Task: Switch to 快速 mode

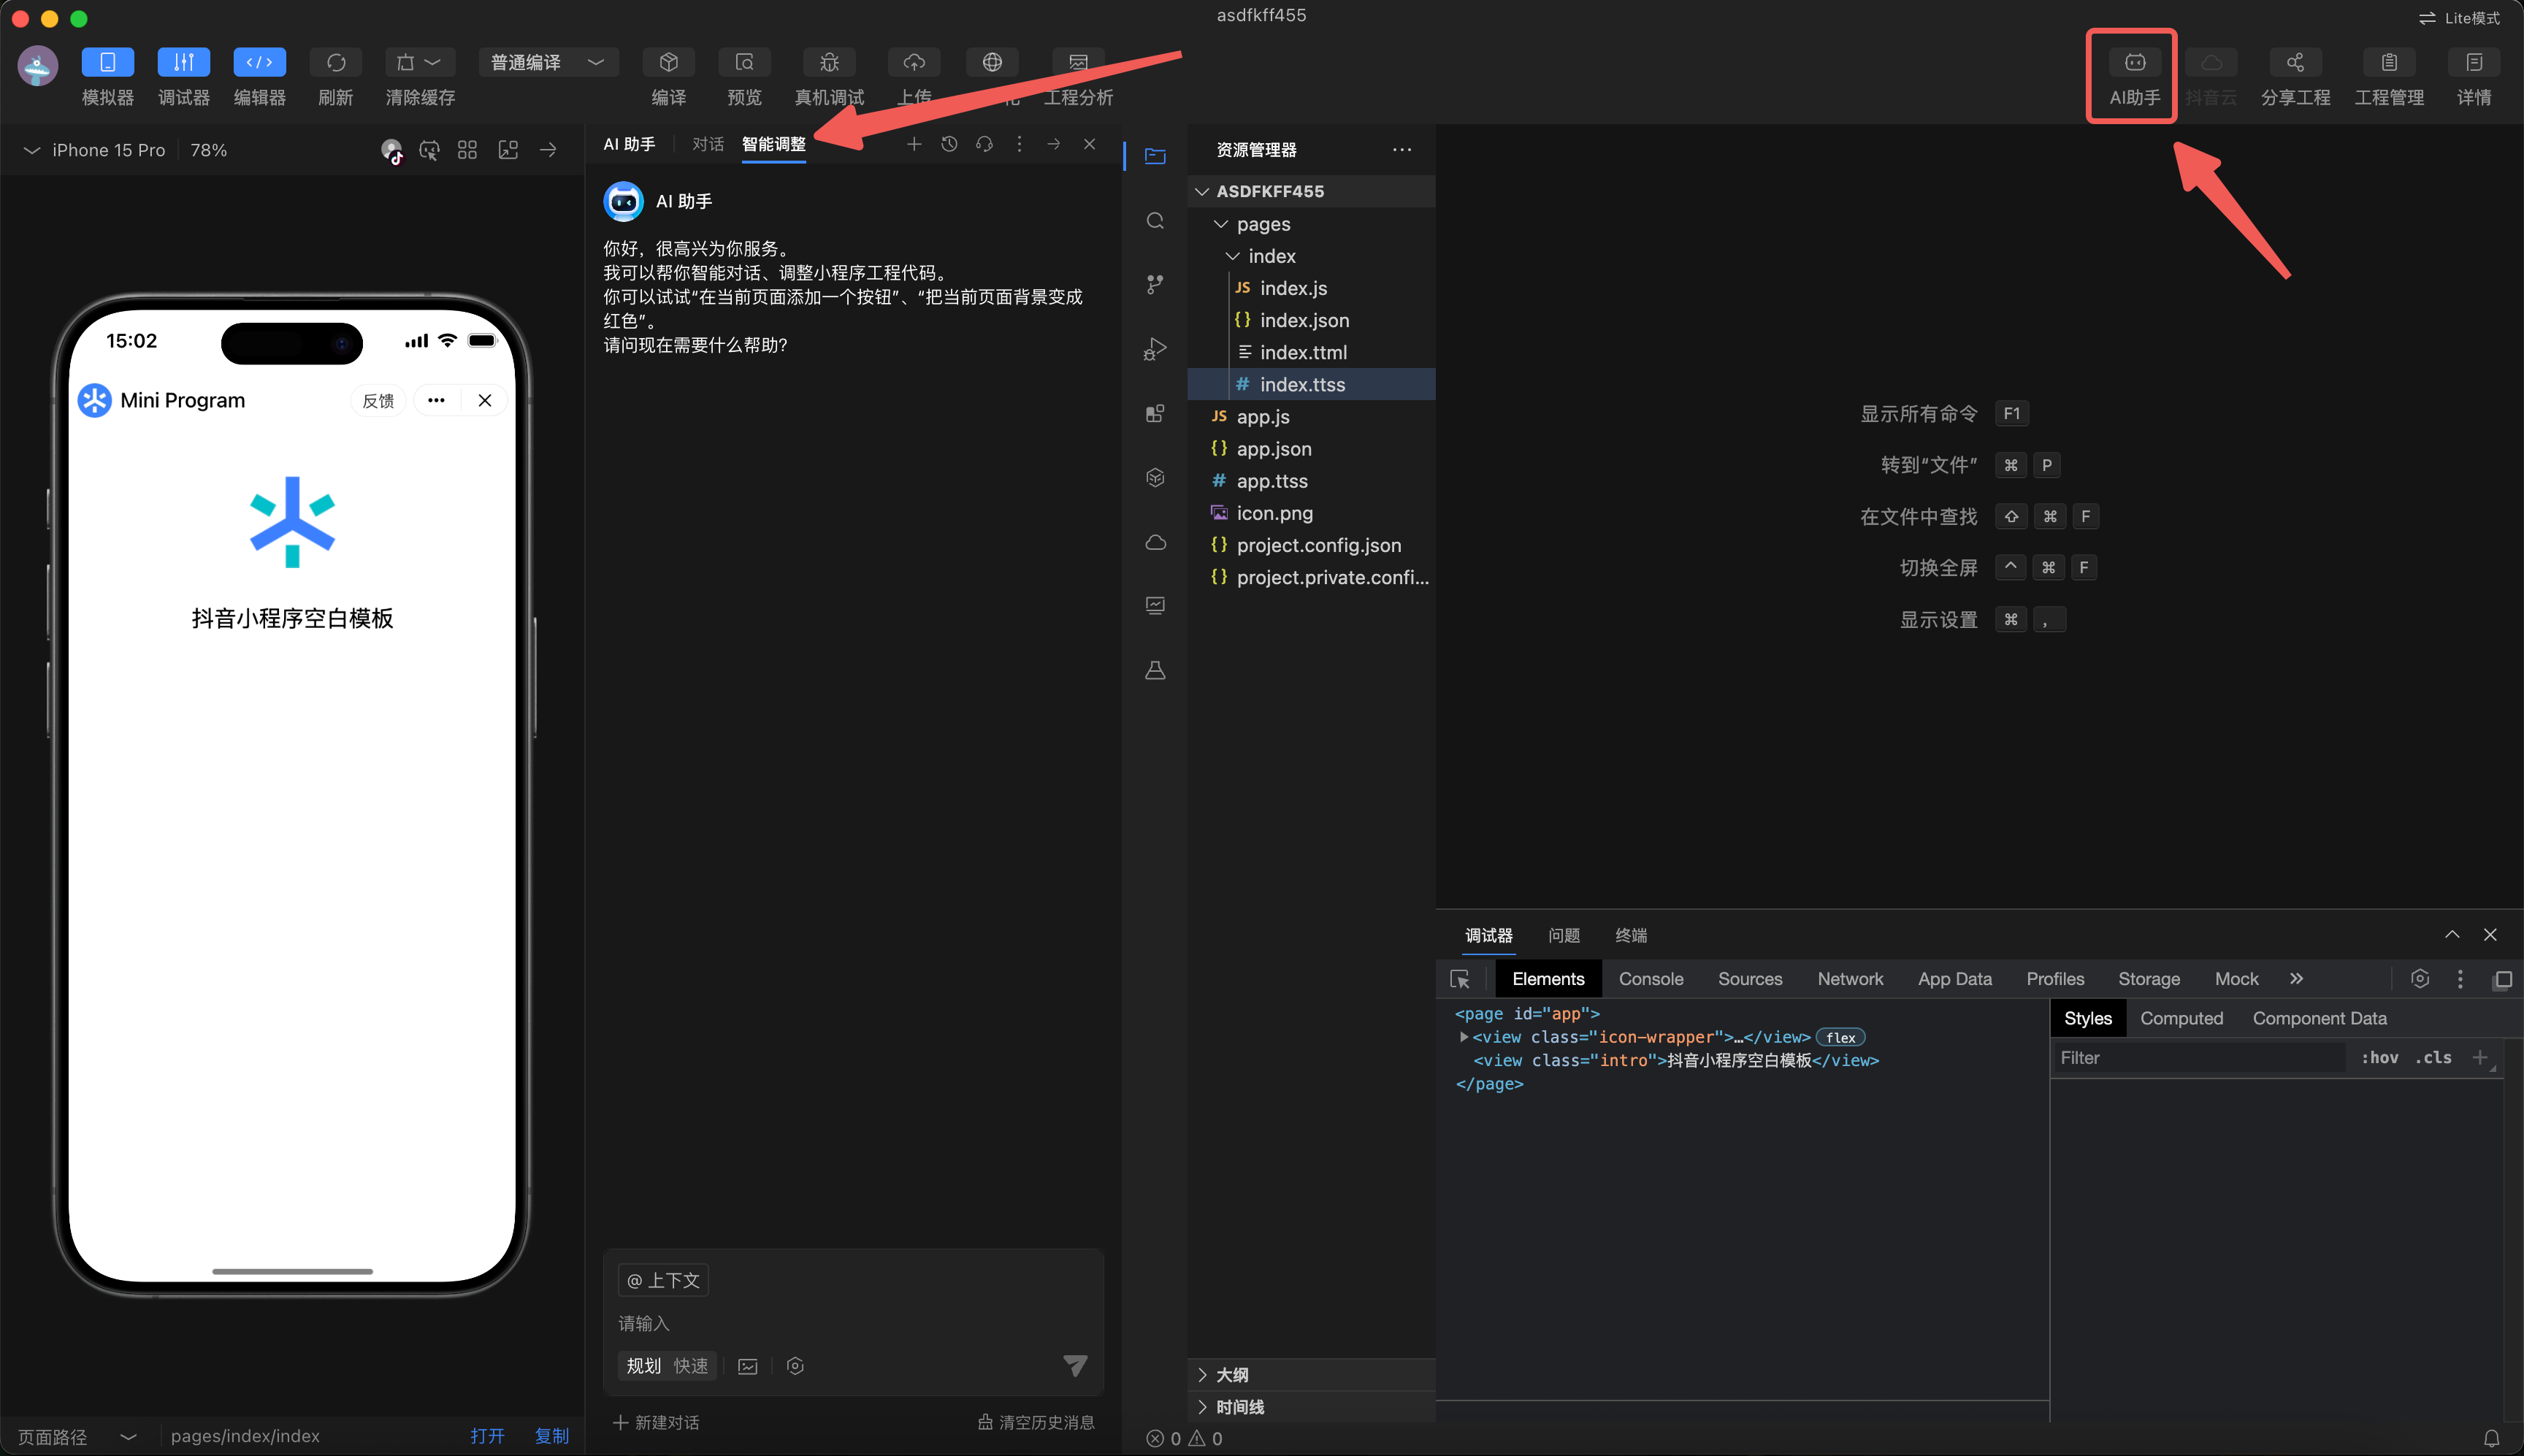Action: coord(690,1365)
